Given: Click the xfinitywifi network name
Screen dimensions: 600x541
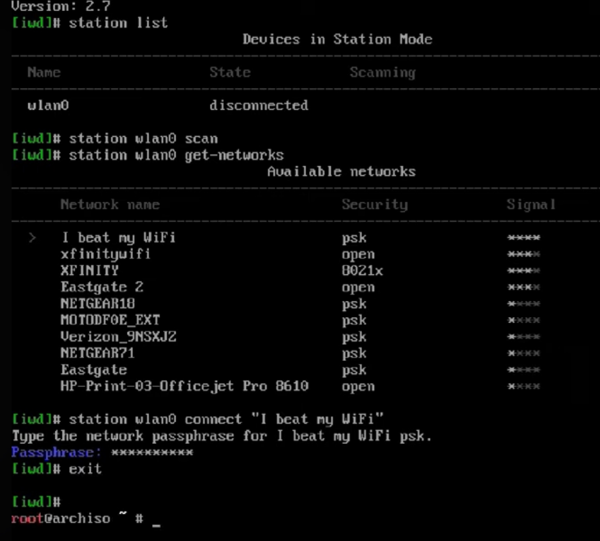Looking at the screenshot, I should coord(106,255).
